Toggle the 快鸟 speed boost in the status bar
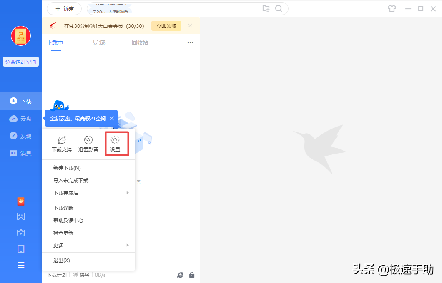Viewport: 442px width, 283px height. (81, 275)
